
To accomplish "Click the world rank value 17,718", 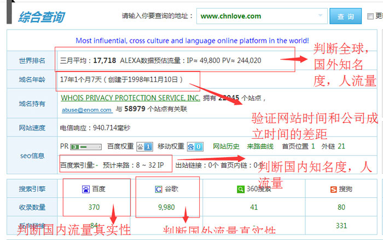I will [105, 60].
